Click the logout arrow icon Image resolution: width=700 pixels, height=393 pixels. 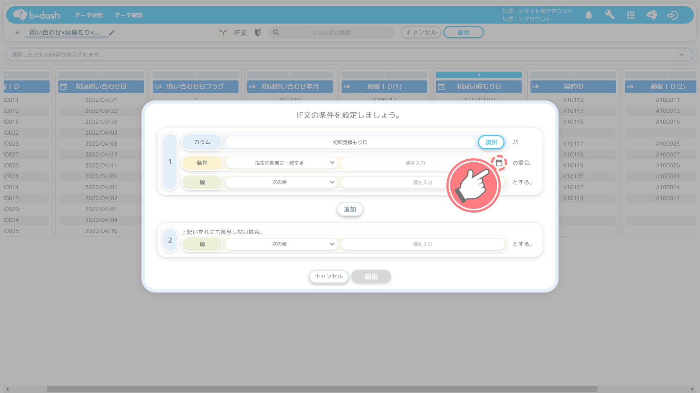click(673, 15)
